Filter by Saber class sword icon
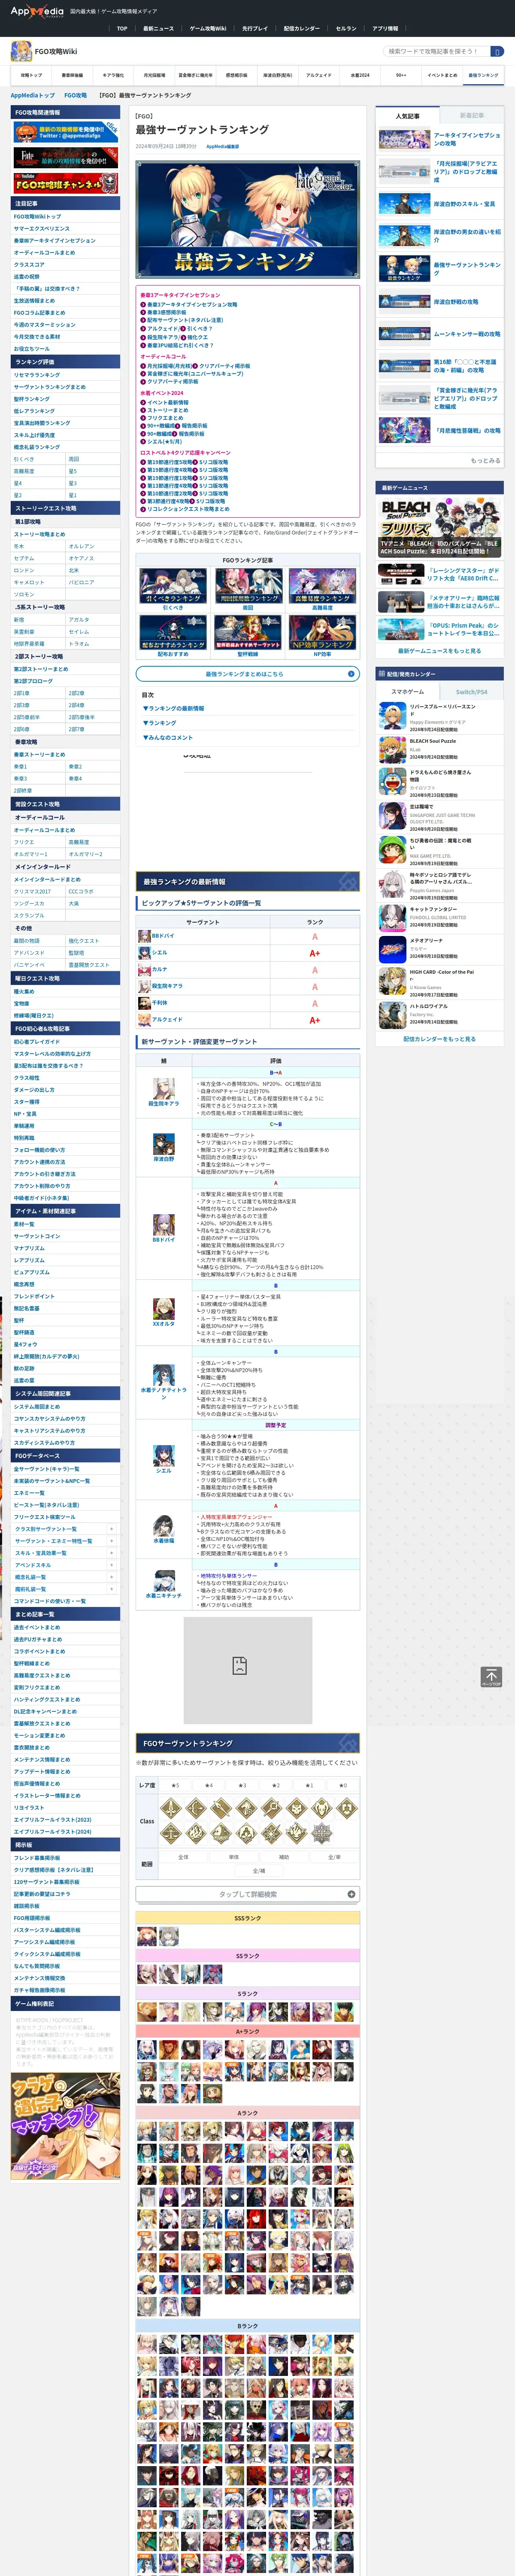This screenshot has width=515, height=2576. [171, 1808]
